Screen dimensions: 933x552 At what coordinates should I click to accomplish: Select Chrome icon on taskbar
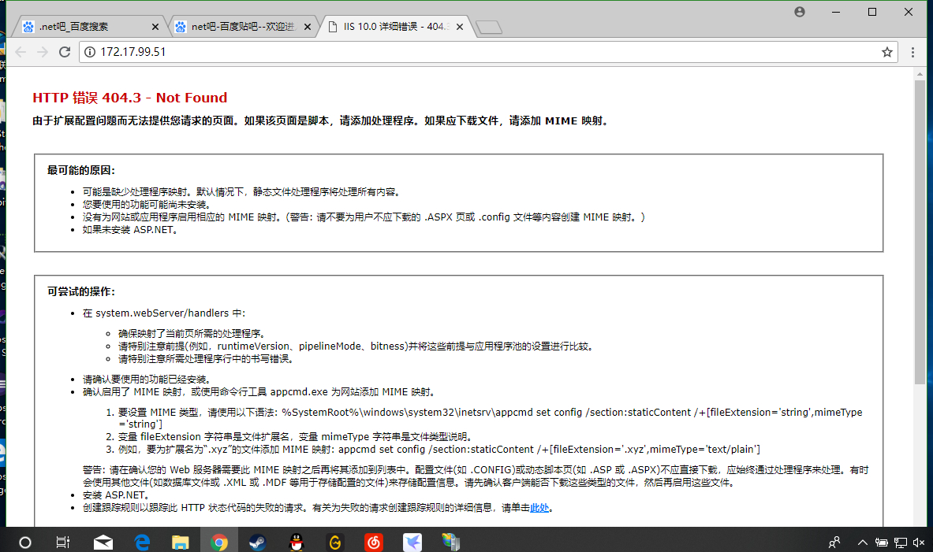(x=219, y=542)
